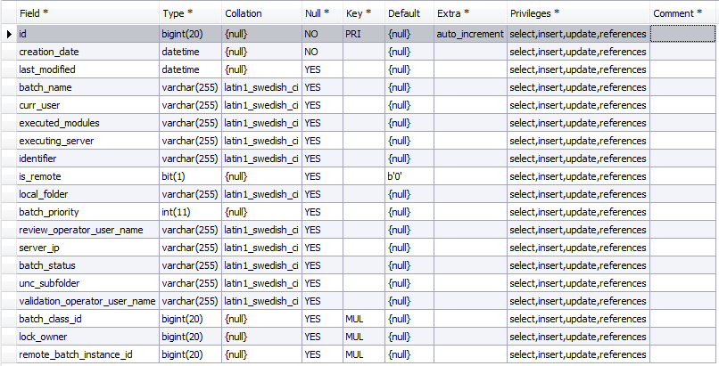This screenshot has height=366, width=719.
Task: Click the remote_batch_instance_id field cell
Action: click(x=88, y=354)
